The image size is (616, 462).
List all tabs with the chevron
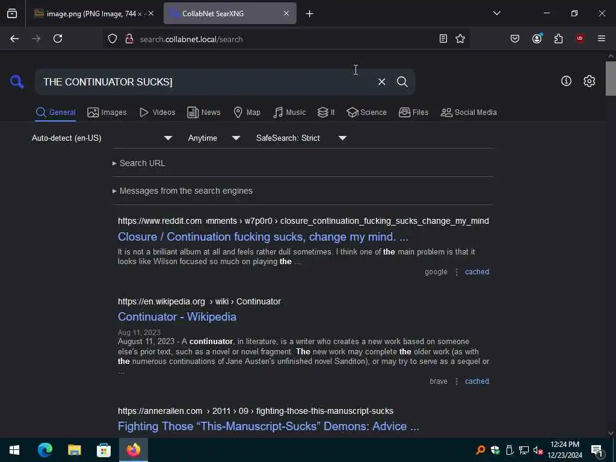pyautogui.click(x=496, y=13)
